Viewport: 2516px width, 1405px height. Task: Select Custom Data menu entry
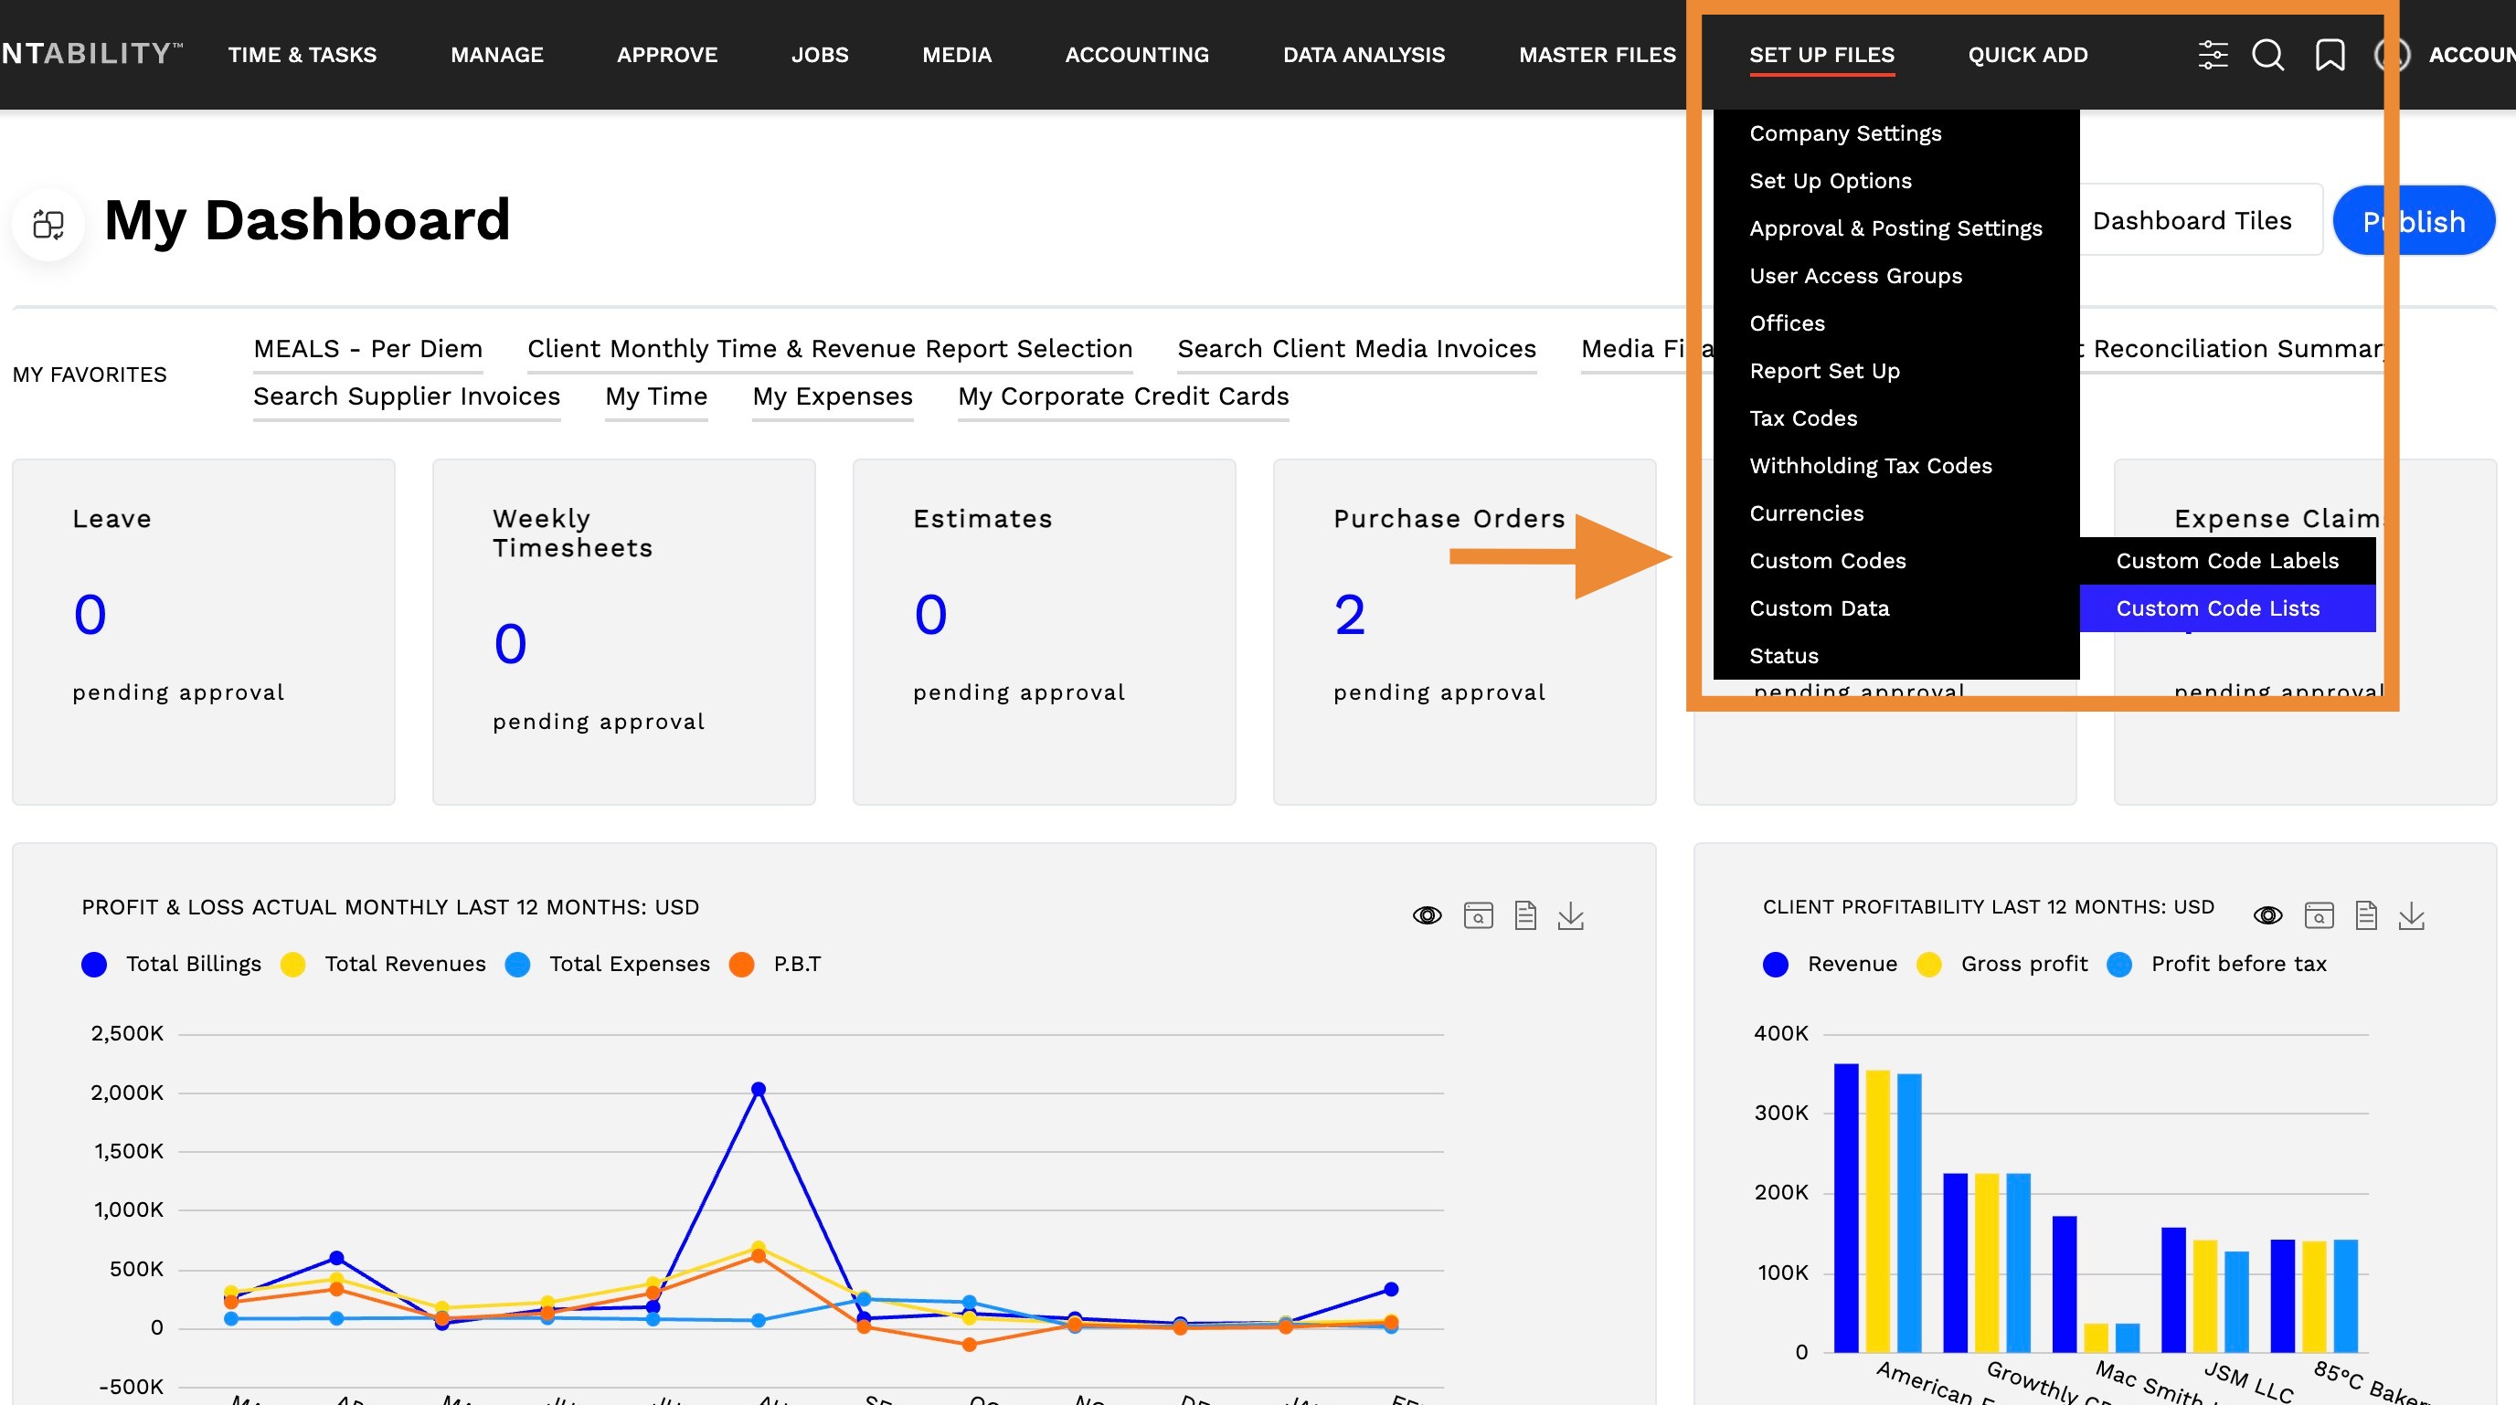pyautogui.click(x=1895, y=608)
